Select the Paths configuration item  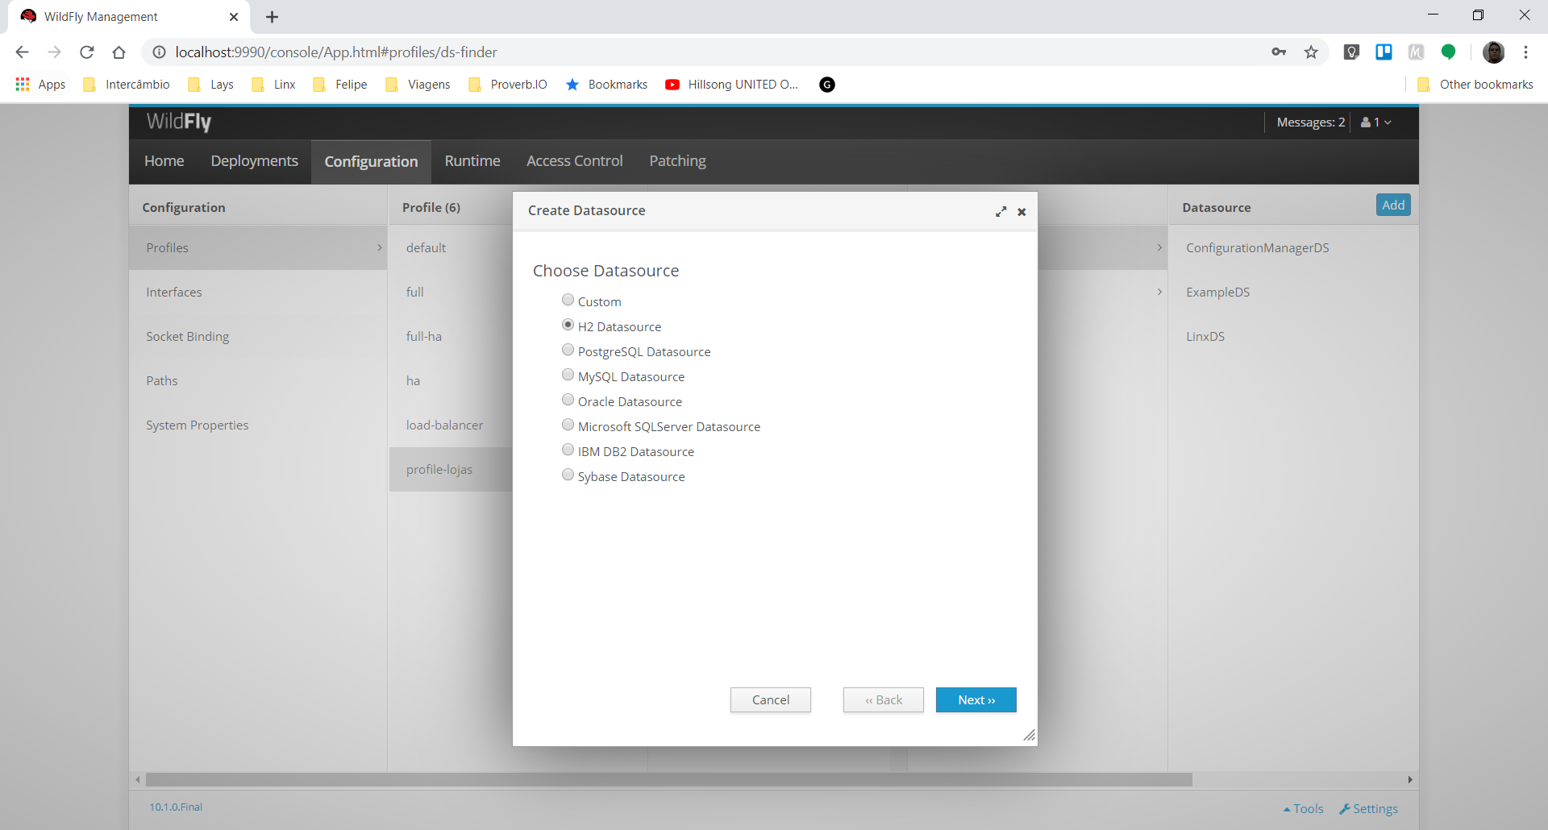tap(258, 380)
